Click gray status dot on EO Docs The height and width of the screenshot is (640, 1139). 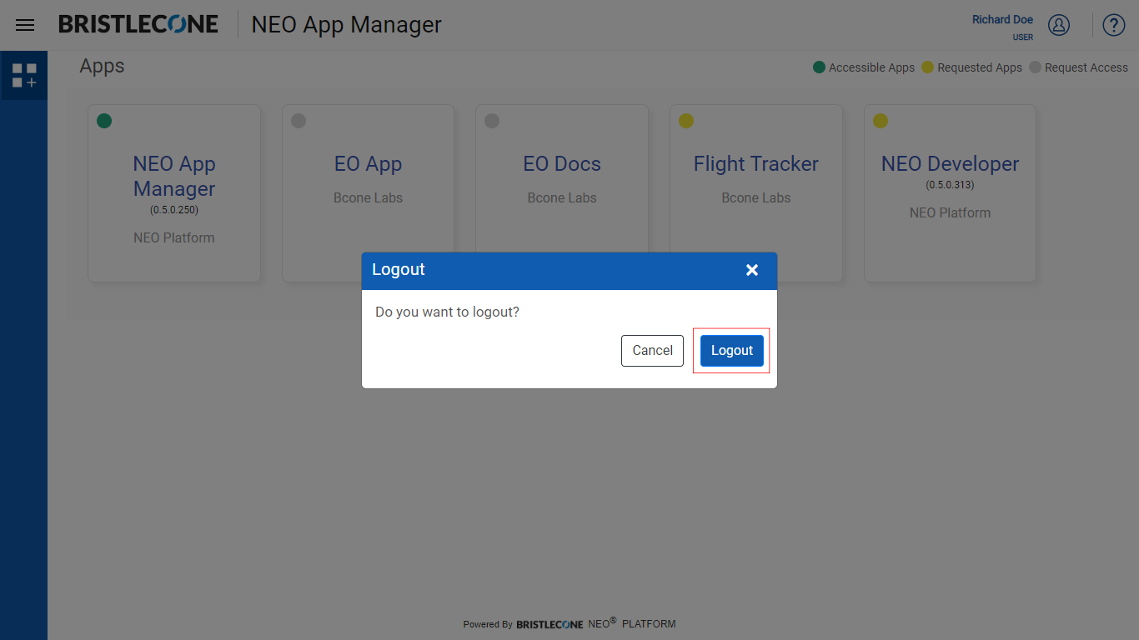(x=492, y=121)
